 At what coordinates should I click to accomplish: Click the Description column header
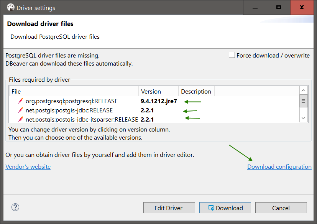(197, 91)
